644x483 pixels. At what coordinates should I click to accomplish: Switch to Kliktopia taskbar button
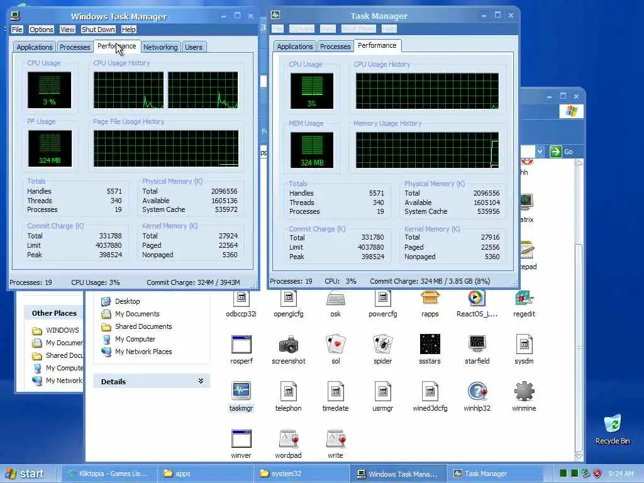click(109, 474)
